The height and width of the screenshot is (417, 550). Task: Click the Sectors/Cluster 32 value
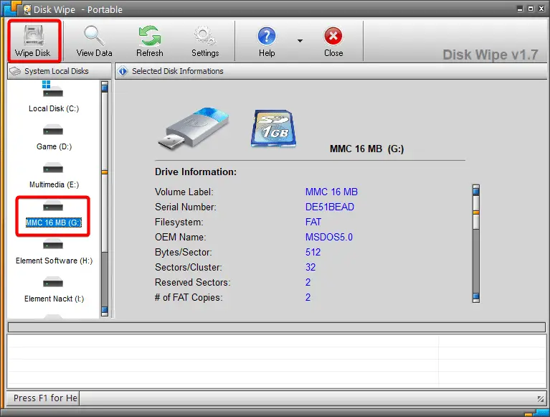point(310,268)
